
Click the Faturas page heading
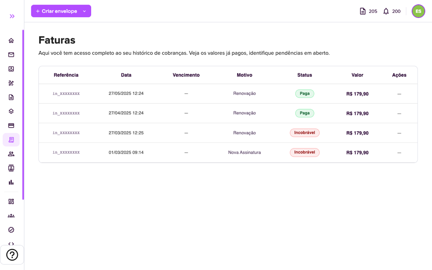[x=57, y=40]
